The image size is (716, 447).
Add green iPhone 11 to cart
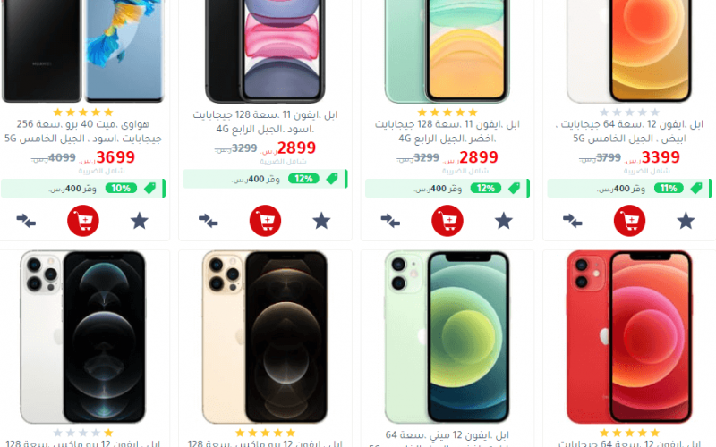tap(447, 221)
